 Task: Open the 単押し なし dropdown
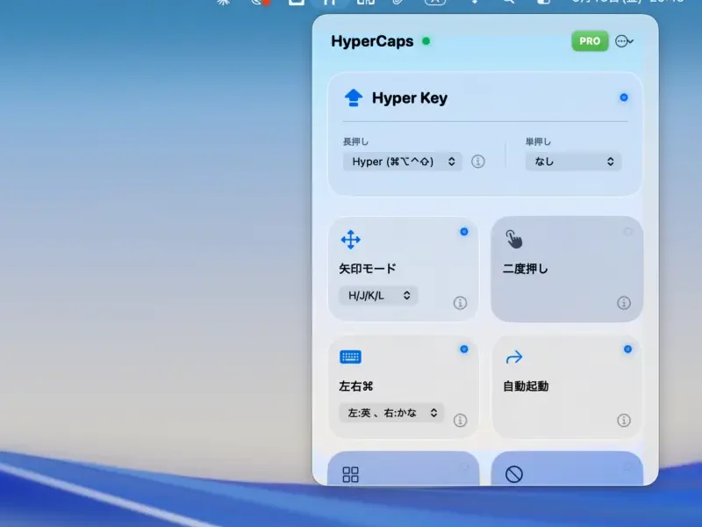572,161
